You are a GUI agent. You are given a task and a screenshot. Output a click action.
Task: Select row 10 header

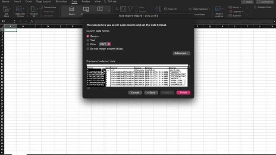tap(2, 58)
